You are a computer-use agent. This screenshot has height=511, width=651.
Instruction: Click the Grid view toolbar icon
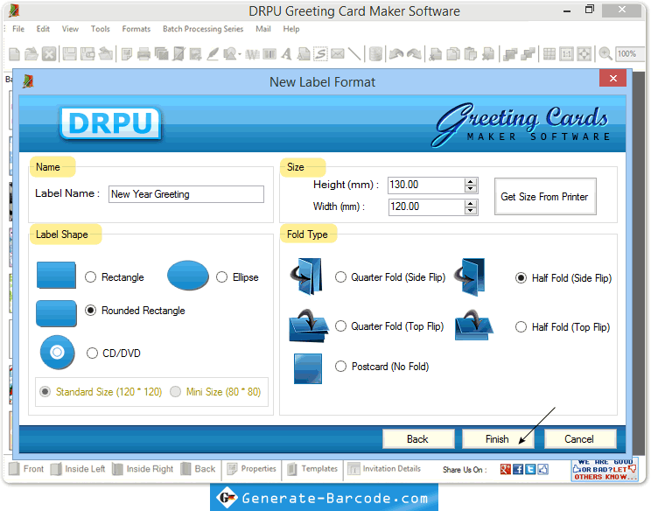[x=549, y=54]
